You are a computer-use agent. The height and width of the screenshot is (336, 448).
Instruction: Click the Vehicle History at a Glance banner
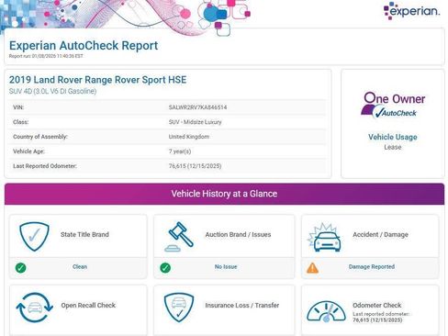pyautogui.click(x=224, y=194)
